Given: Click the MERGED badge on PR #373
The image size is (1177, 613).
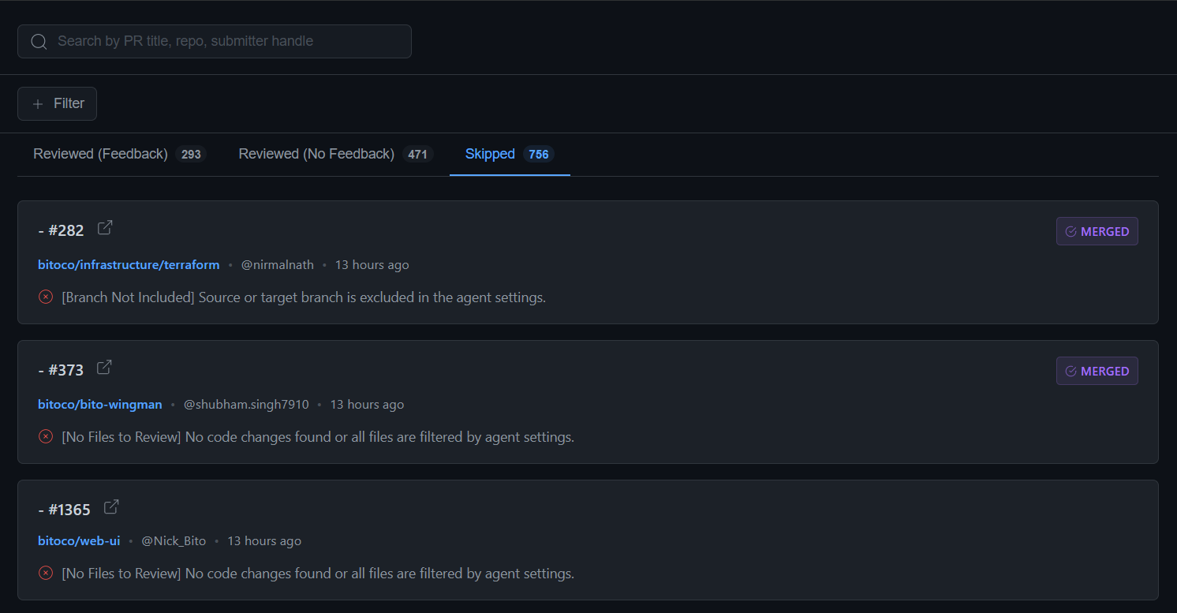Looking at the screenshot, I should coord(1097,371).
